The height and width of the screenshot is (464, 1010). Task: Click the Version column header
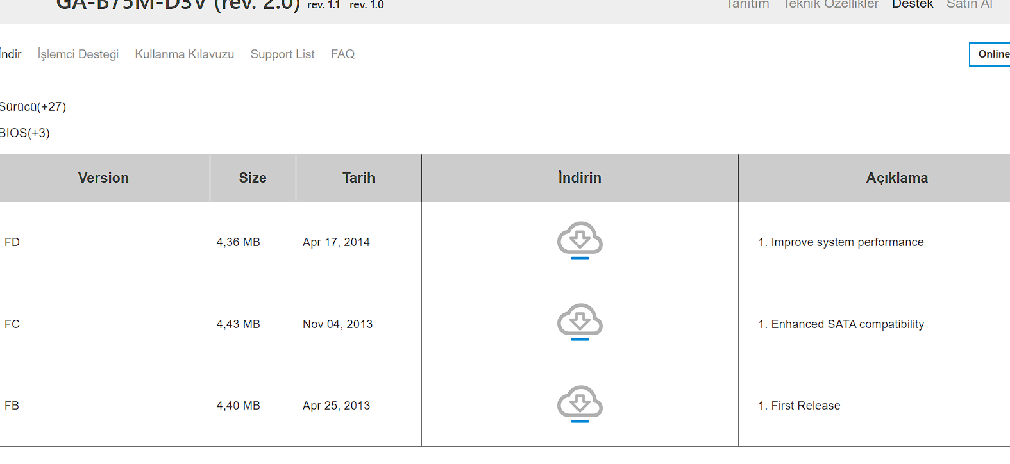pos(103,178)
